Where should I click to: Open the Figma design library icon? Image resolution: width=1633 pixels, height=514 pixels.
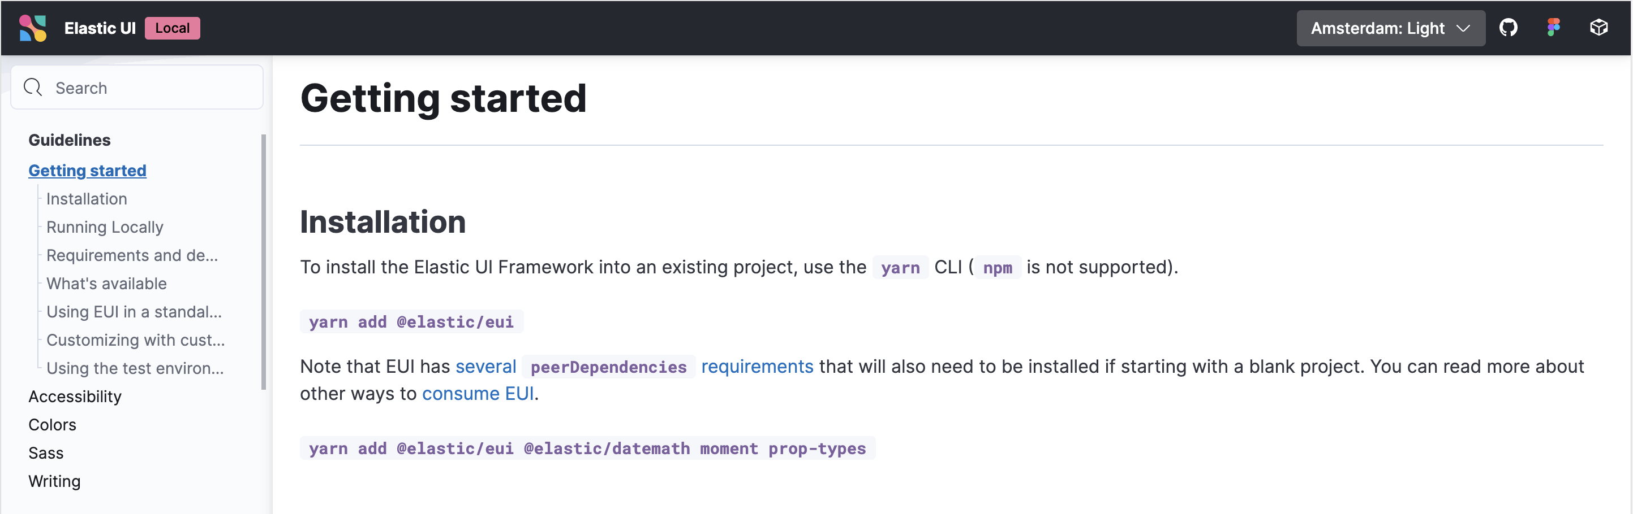coord(1553,28)
